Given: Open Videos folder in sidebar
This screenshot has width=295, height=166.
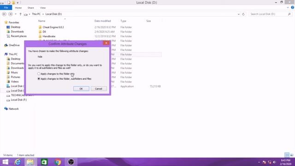Looking at the screenshot, I should point(15,82).
